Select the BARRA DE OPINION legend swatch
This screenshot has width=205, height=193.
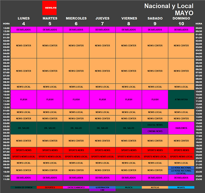coord(24,187)
